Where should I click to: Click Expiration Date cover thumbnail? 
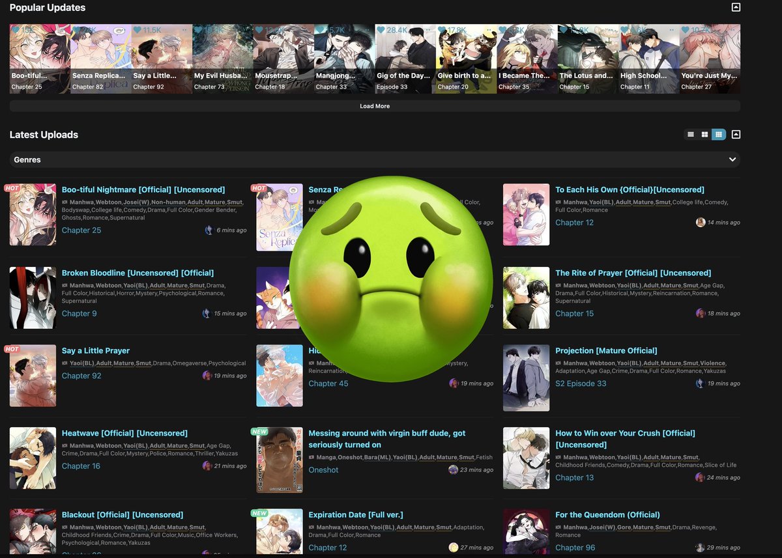280,531
